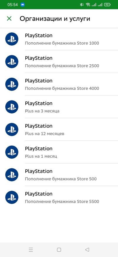Screen dimensions: 118x257
Task: Tap PlayStation logo beside Store 2500
Action: click(x=12, y=62)
